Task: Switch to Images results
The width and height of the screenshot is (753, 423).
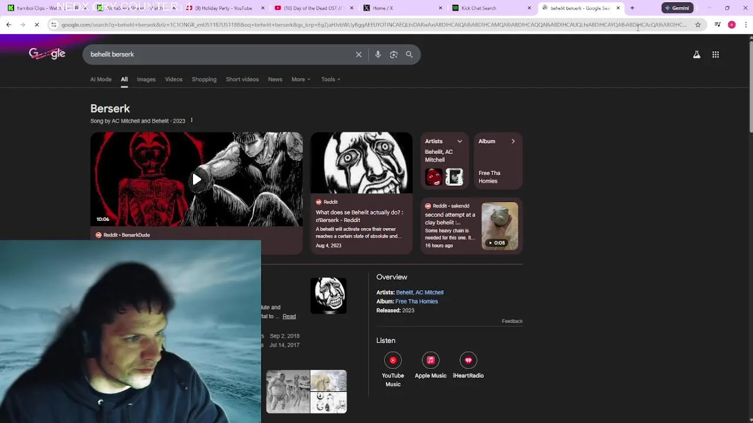Action: (146, 79)
